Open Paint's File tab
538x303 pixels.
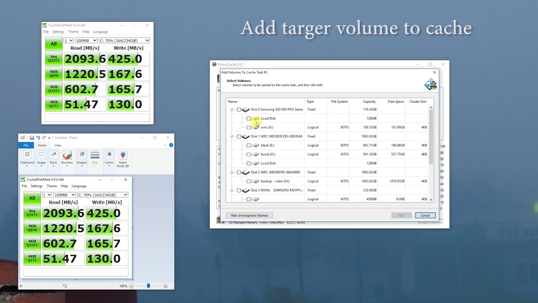pyautogui.click(x=26, y=145)
